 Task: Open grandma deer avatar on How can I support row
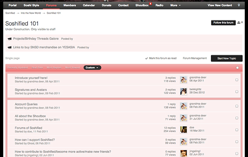[184, 142]
